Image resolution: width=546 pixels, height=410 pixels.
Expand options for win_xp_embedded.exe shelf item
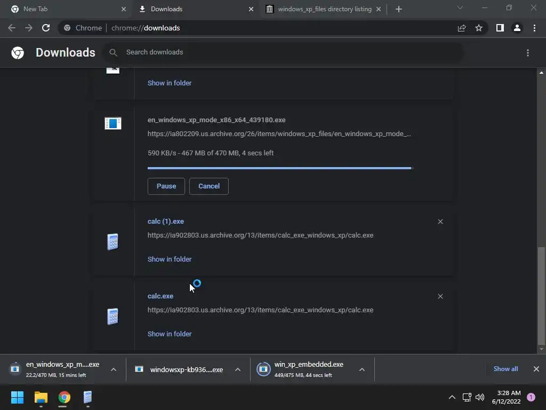pos(362,369)
